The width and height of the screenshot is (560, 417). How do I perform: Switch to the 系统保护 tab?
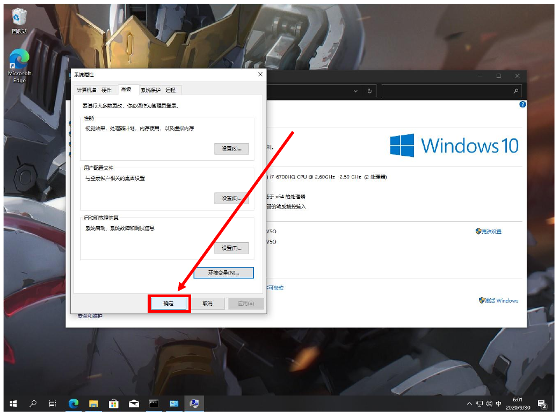(x=150, y=90)
